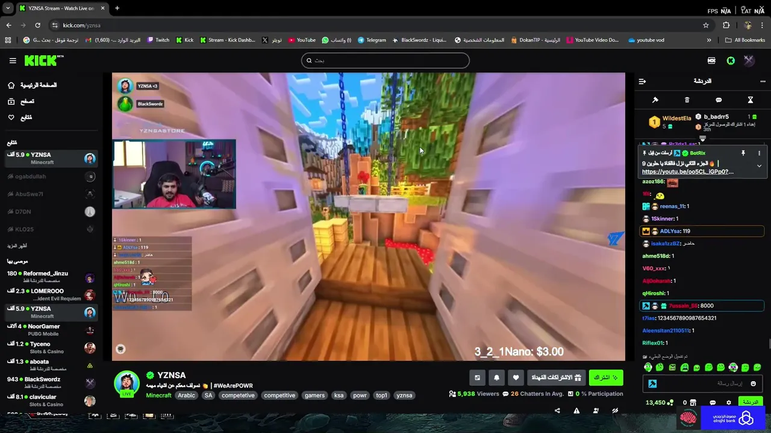Bookmark this page with the star icon
771x433 pixels.
tap(706, 25)
